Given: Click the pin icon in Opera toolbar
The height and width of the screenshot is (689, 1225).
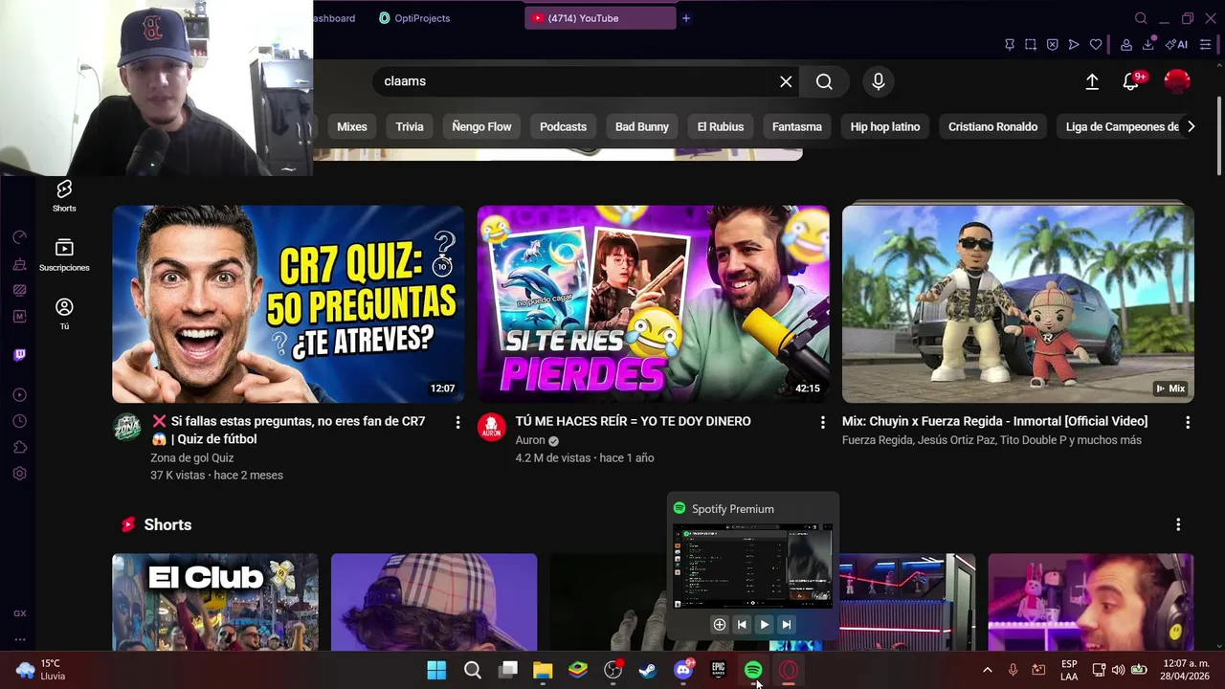Looking at the screenshot, I should point(1010,44).
